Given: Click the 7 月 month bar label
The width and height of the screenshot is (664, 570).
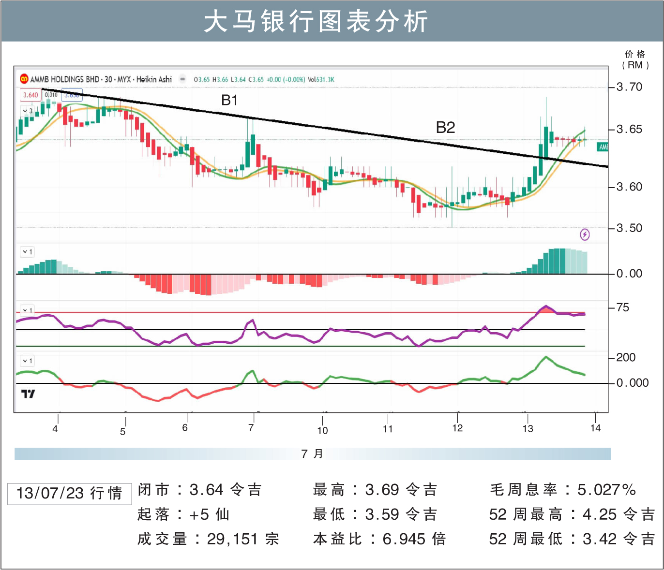Looking at the screenshot, I should click(x=312, y=454).
